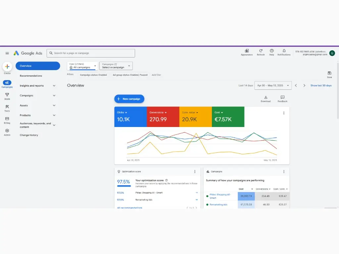Click the Google Ads logo
Viewport: 339px width, 254px height.
(28, 53)
